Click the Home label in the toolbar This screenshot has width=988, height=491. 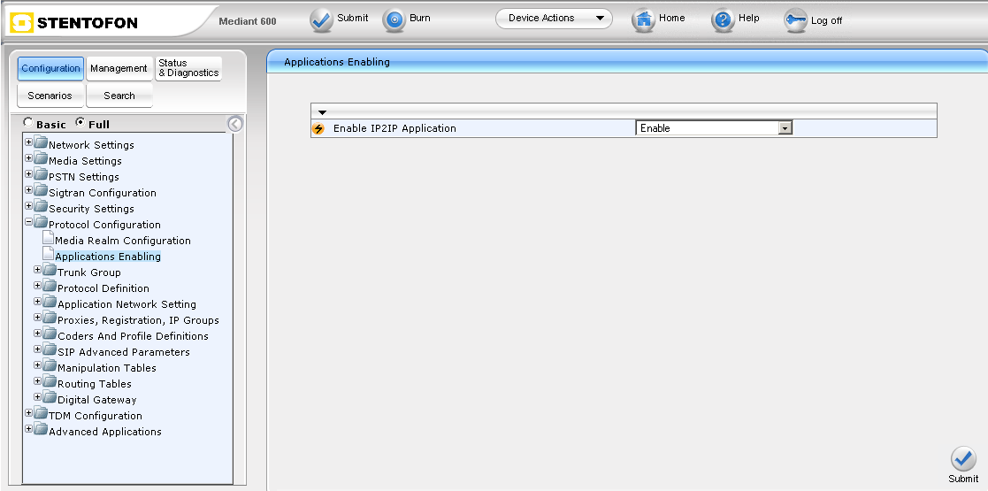tap(671, 18)
